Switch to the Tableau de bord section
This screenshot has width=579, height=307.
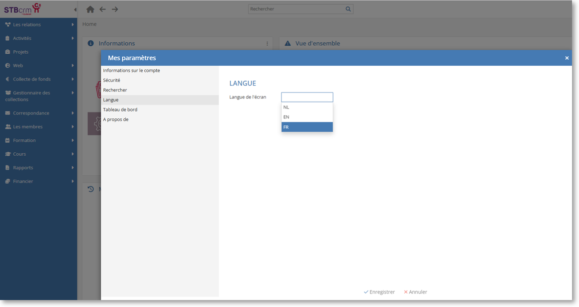click(x=120, y=109)
